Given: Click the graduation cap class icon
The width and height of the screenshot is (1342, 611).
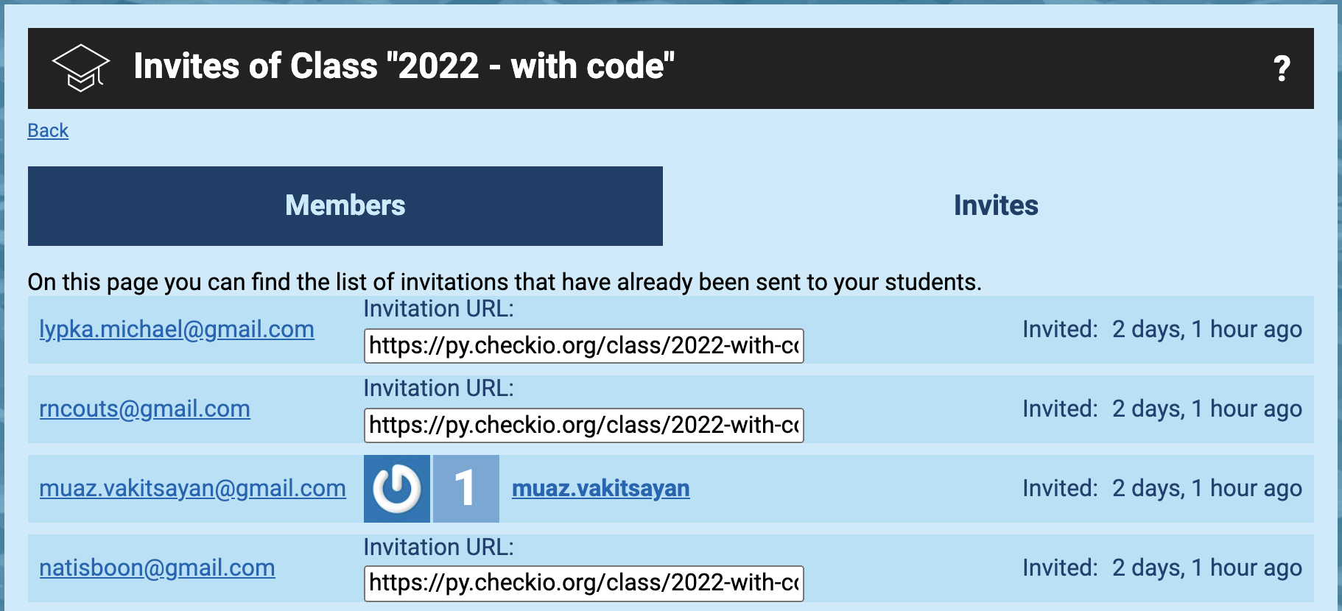Looking at the screenshot, I should [x=81, y=68].
